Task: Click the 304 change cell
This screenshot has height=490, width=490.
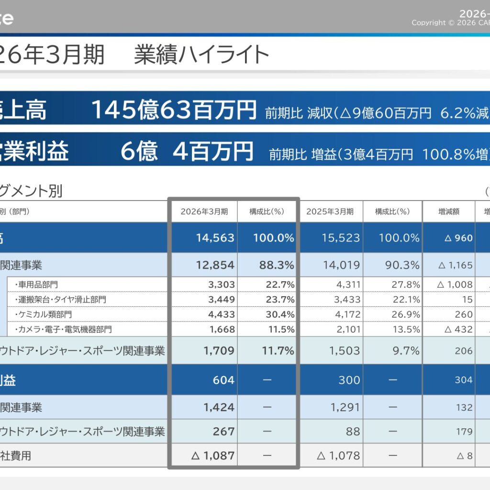Action: pos(464,379)
